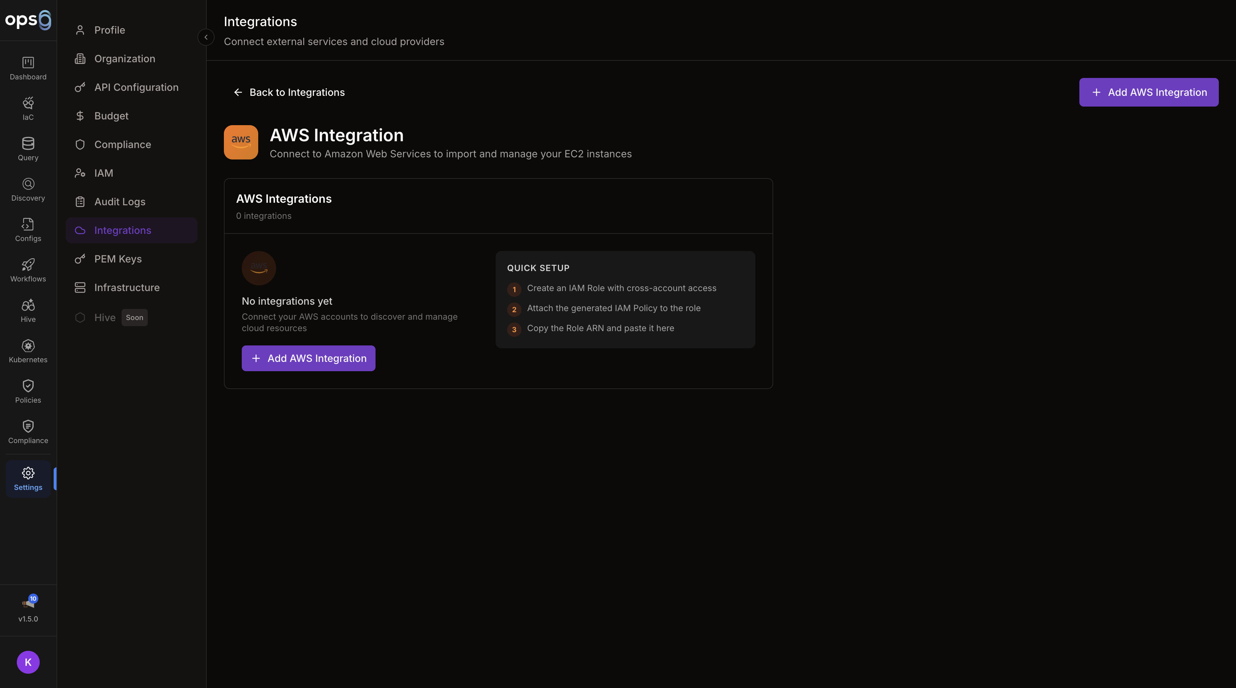Collapse the settings sidebar chevron
Screen dimensions: 1236x688
[x=206, y=37]
